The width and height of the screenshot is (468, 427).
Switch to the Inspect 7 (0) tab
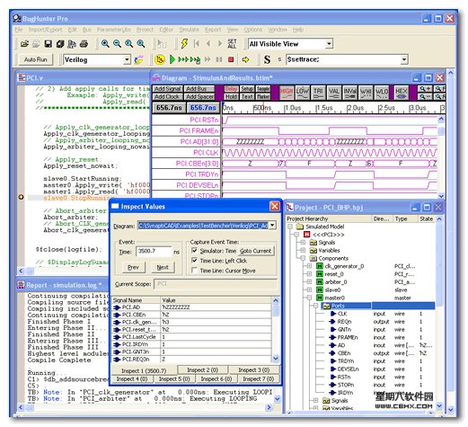pyautogui.click(x=259, y=379)
